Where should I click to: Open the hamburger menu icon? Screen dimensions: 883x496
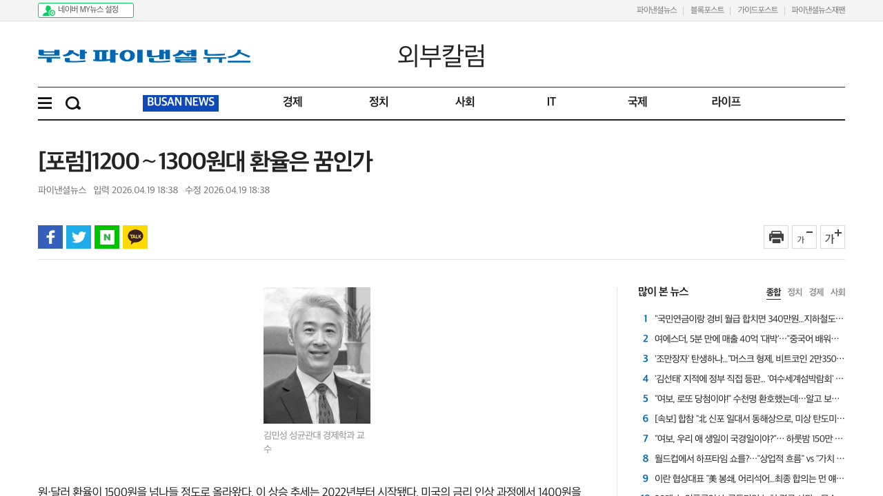45,103
